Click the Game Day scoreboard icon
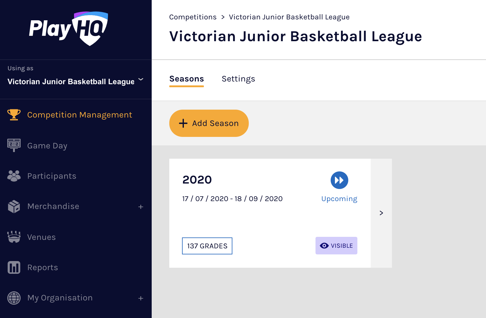 coord(14,145)
